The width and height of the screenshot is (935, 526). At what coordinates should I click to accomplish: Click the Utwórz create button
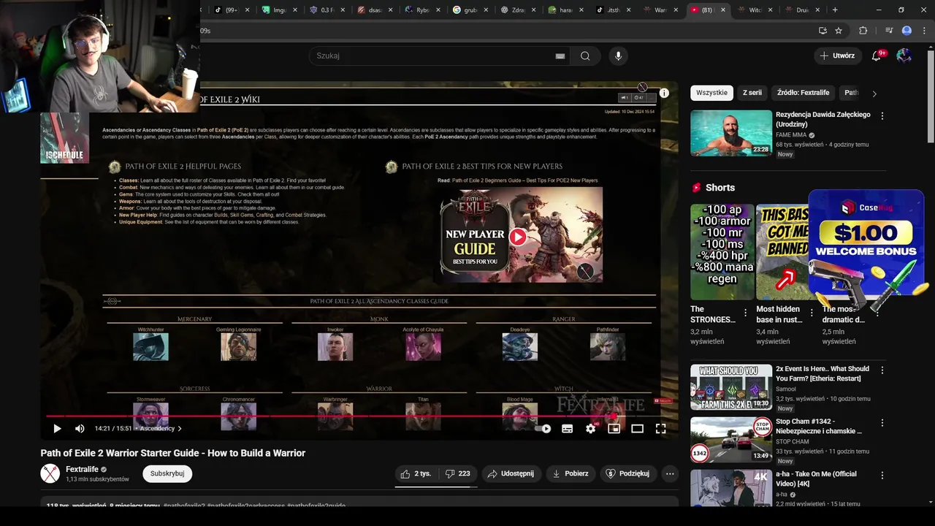[x=837, y=56]
